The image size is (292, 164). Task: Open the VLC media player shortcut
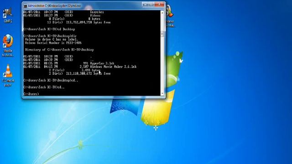click(x=8, y=75)
